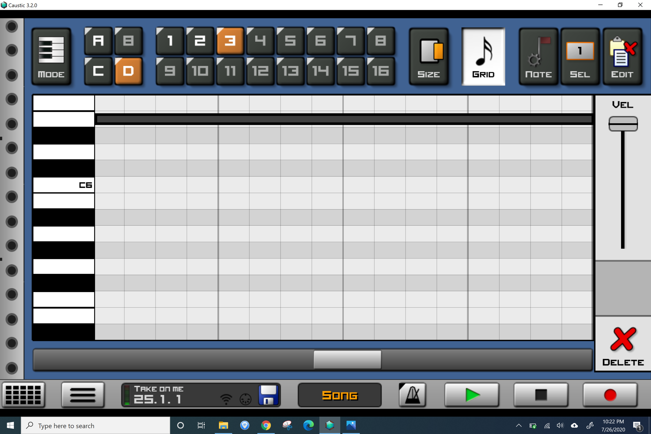Select pattern slot 5

(x=290, y=41)
